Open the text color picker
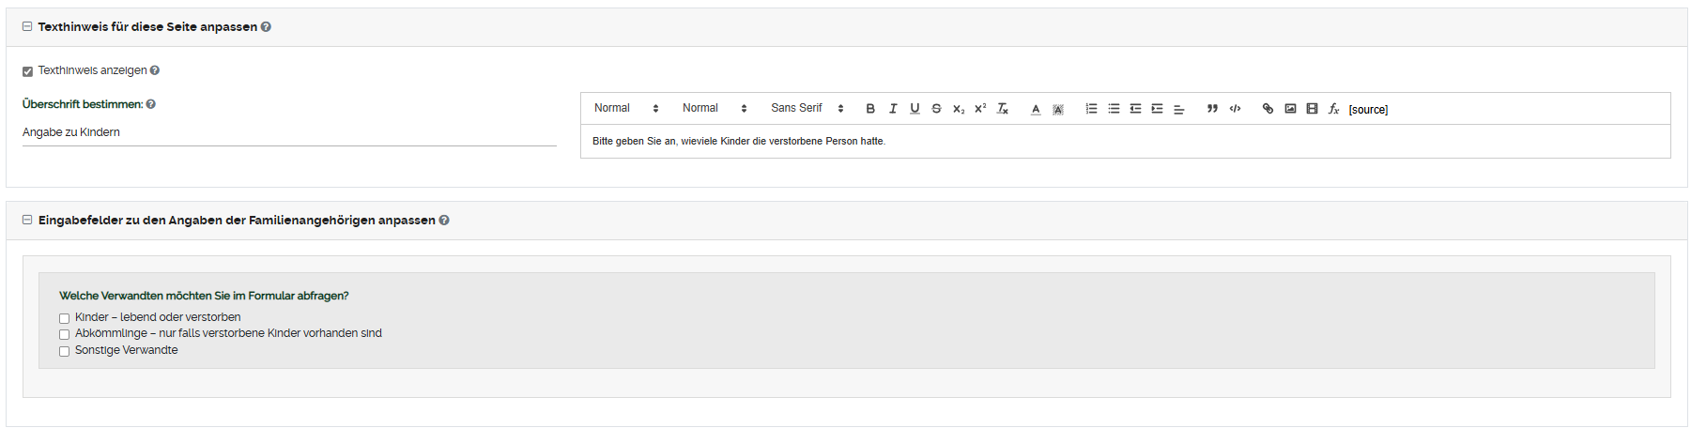Viewport: 1691px width, 428px height. pyautogui.click(x=1036, y=109)
